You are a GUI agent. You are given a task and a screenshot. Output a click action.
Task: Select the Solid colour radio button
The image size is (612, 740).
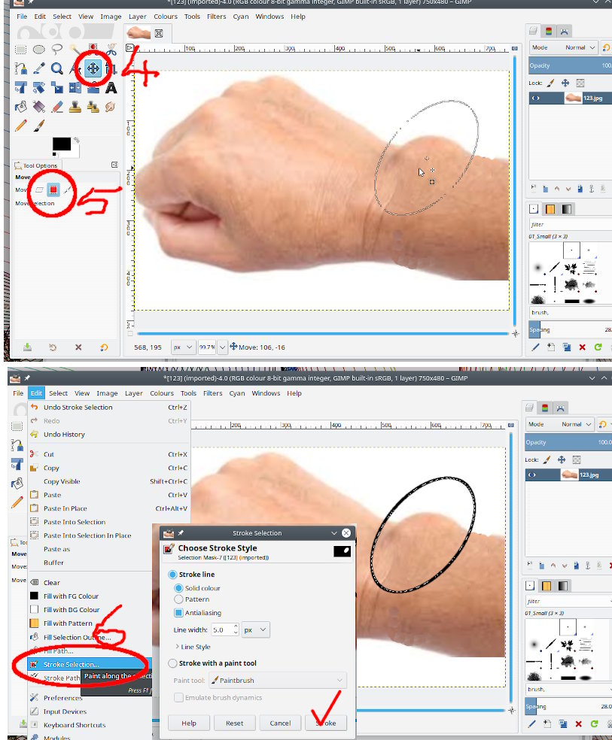[178, 588]
